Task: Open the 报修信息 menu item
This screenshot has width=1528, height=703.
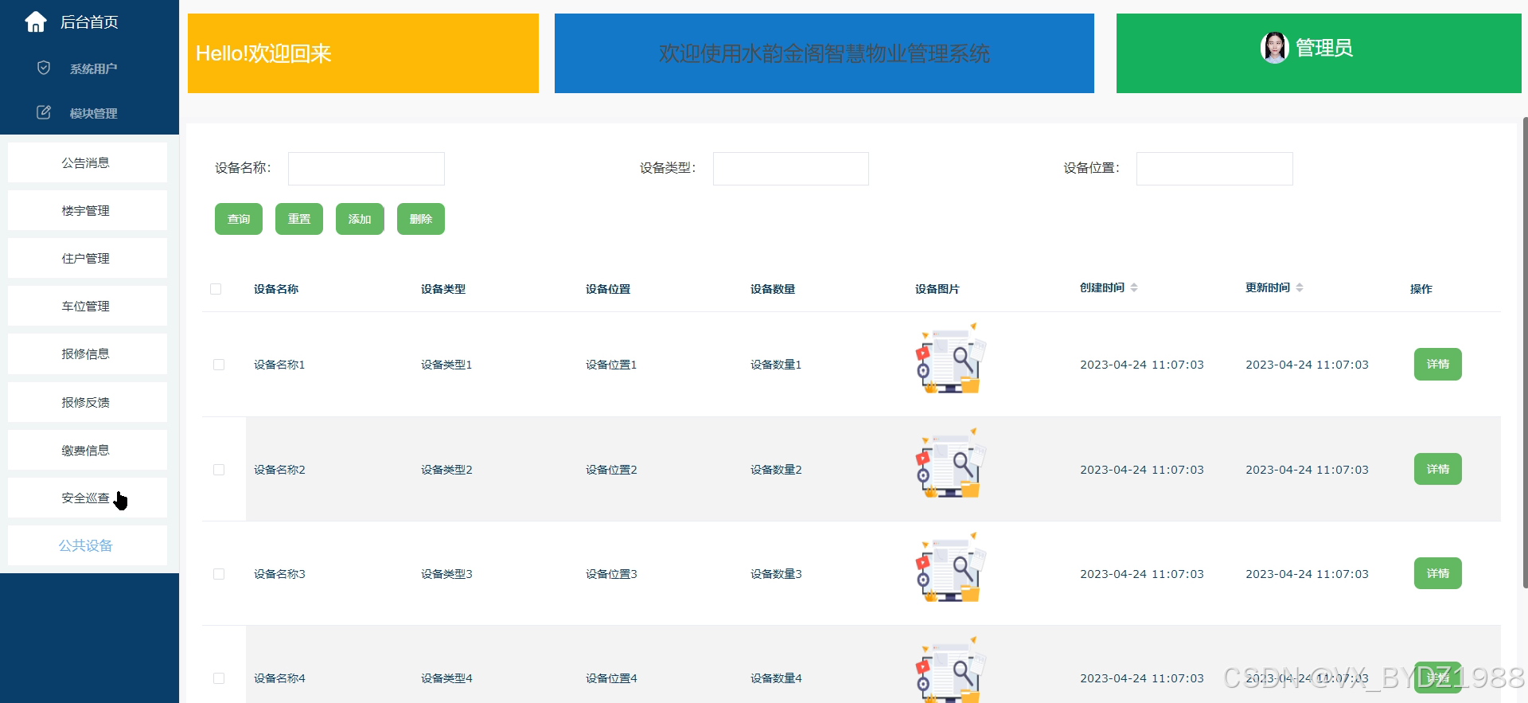Action: (88, 353)
